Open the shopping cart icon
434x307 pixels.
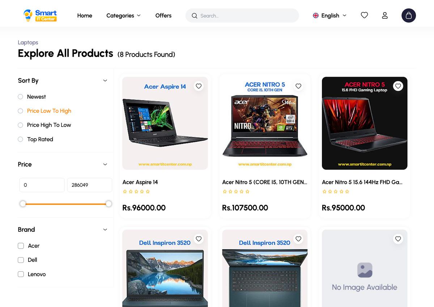point(409,15)
